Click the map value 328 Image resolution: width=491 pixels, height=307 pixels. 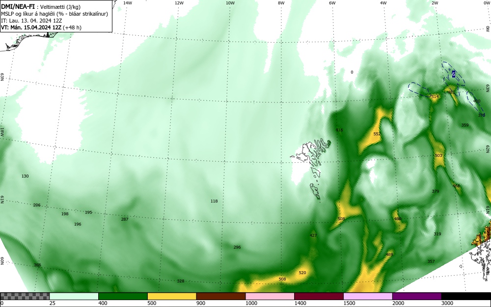click(x=181, y=281)
